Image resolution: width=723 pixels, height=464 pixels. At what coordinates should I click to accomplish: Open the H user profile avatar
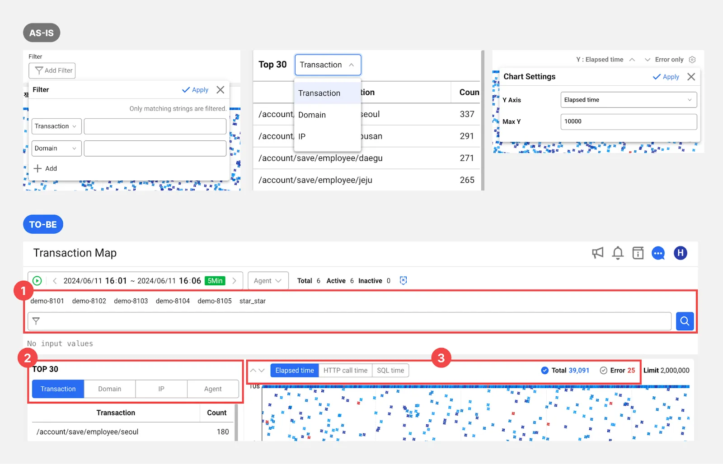pyautogui.click(x=681, y=253)
